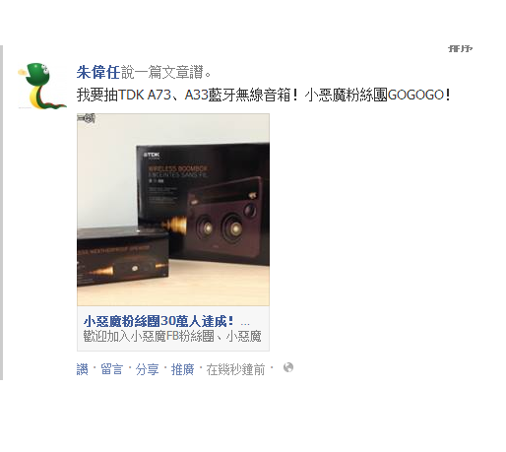506x452 pixels.
Task: Promote the post using 推廣
Action: click(x=182, y=369)
